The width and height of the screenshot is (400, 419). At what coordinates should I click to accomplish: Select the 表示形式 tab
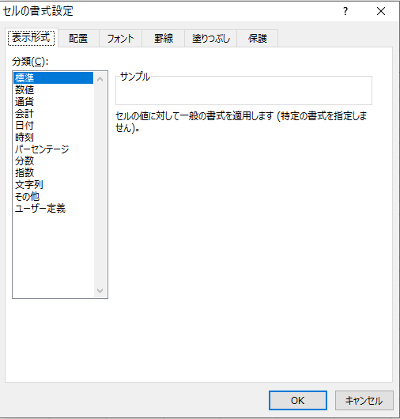click(x=32, y=38)
